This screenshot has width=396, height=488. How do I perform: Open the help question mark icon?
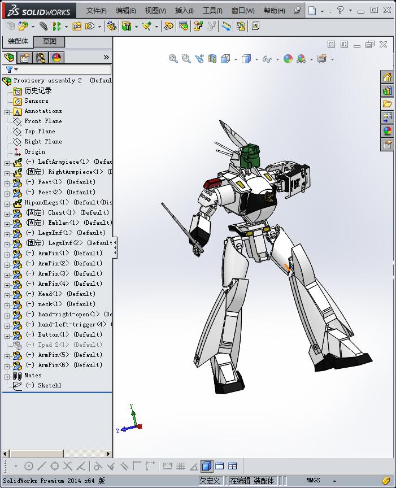(x=340, y=10)
